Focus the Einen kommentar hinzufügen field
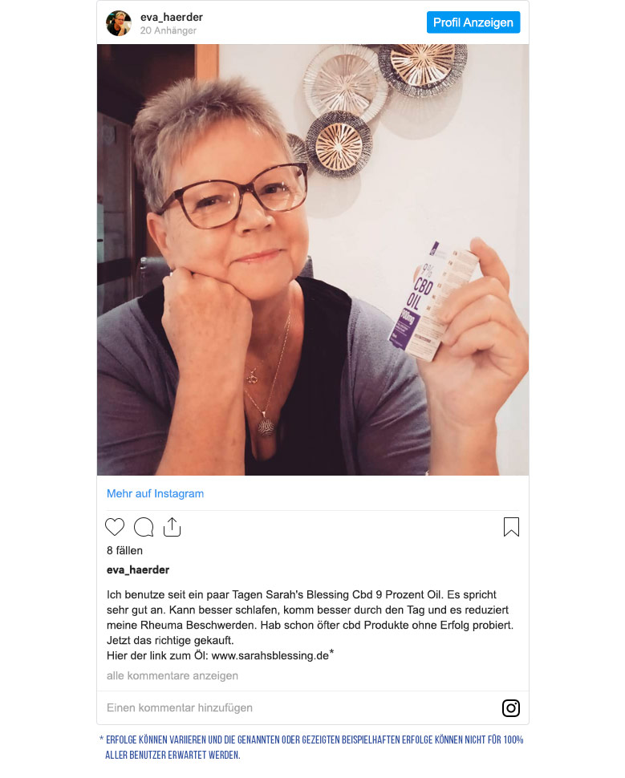Image resolution: width=625 pixels, height=778 pixels. [298, 707]
